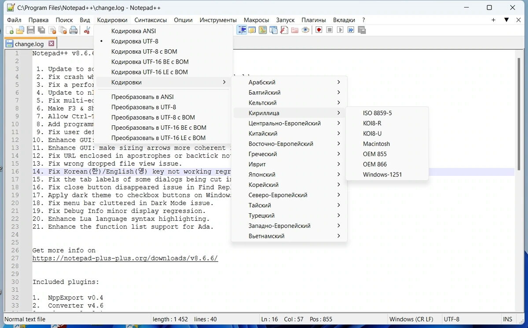Open the Function List icon
The width and height of the screenshot is (528, 328).
[x=284, y=30]
